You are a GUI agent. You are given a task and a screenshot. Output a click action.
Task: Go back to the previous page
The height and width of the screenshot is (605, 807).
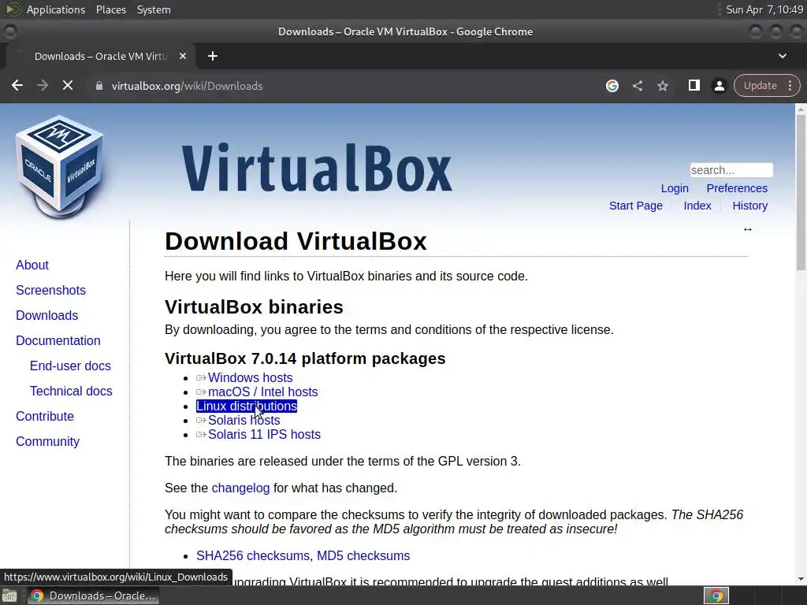[17, 86]
